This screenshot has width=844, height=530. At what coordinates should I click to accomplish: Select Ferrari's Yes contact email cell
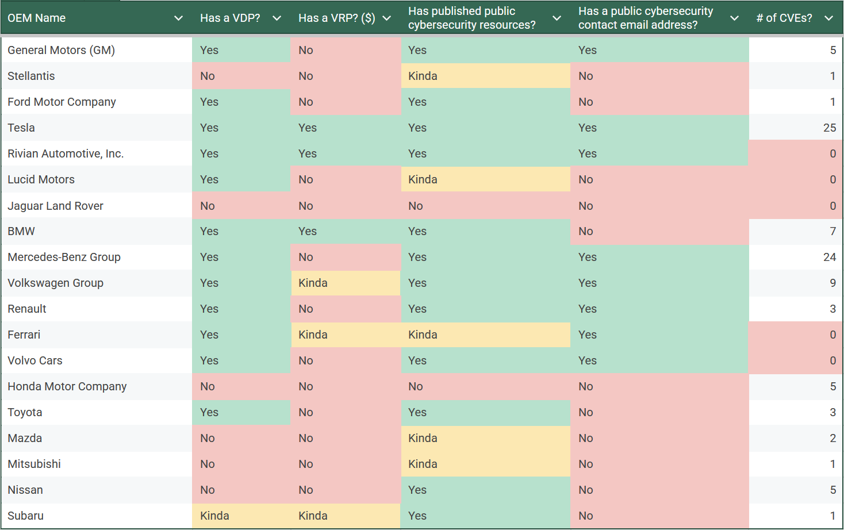click(x=659, y=335)
